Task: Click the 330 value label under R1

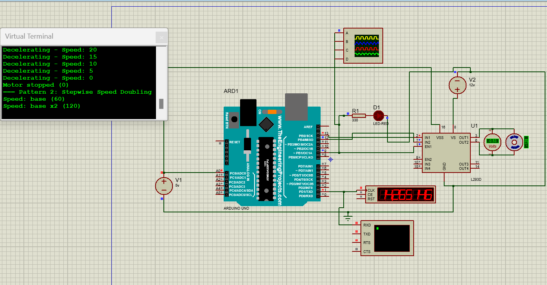Action: pos(355,120)
